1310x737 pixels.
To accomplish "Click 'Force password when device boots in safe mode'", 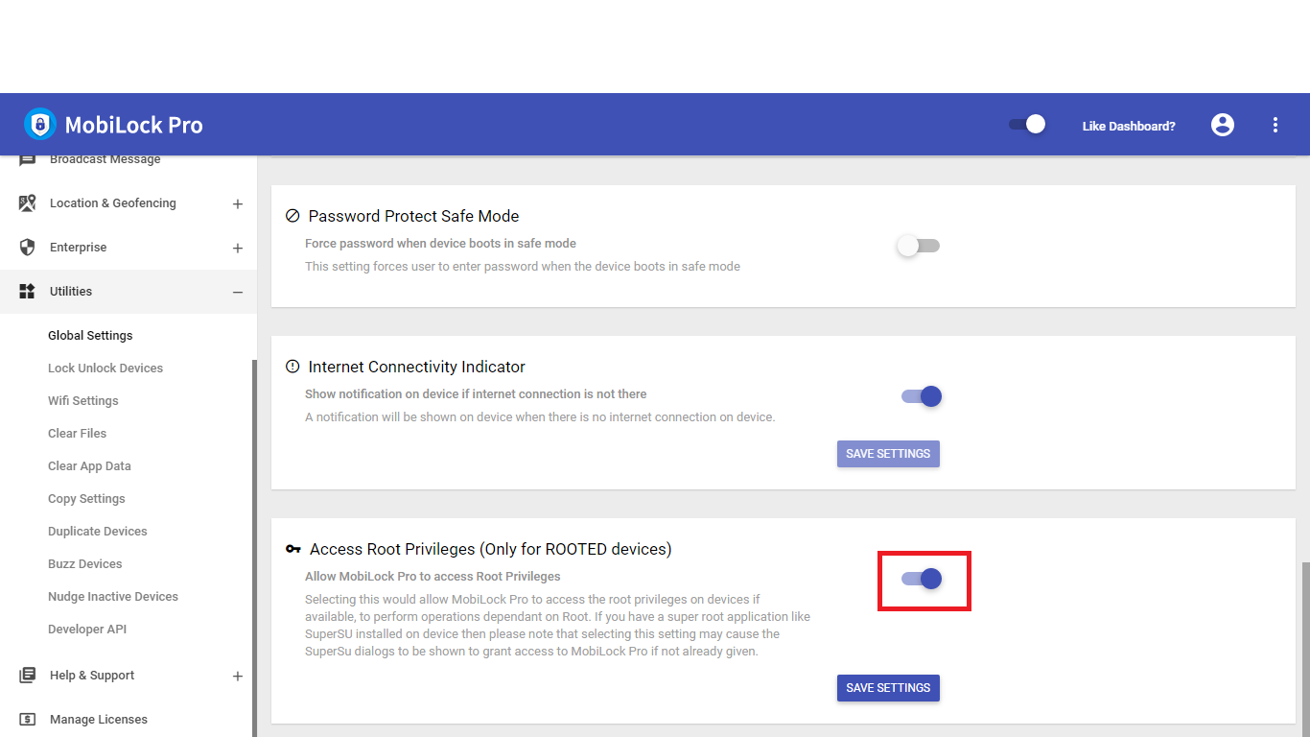I will pyautogui.click(x=440, y=244).
